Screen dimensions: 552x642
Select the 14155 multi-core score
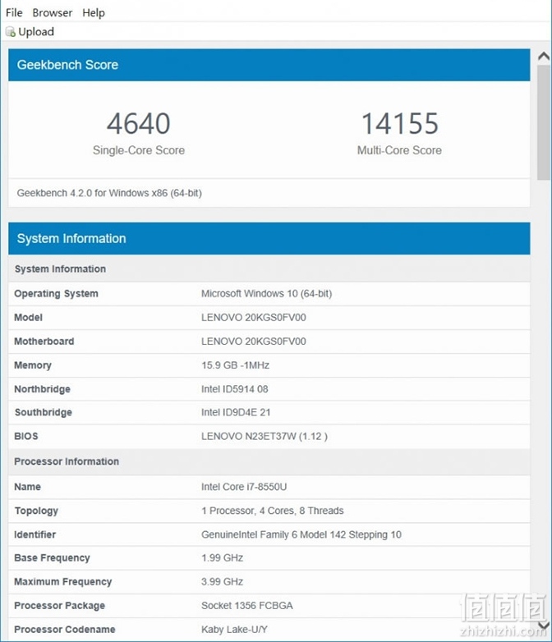[399, 123]
